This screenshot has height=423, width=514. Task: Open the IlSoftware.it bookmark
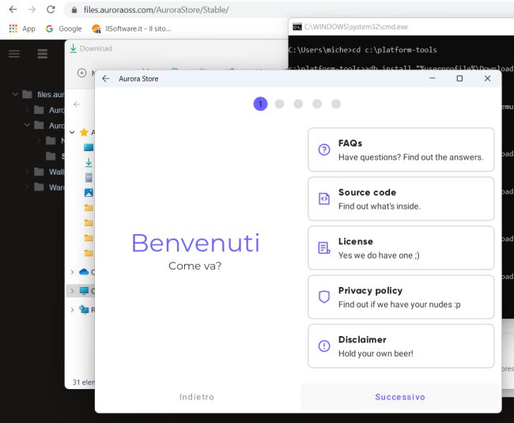point(131,28)
